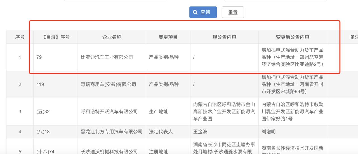The image size is (358, 154).
Task: Select the 《目录》序号 column header
Action: (56, 37)
